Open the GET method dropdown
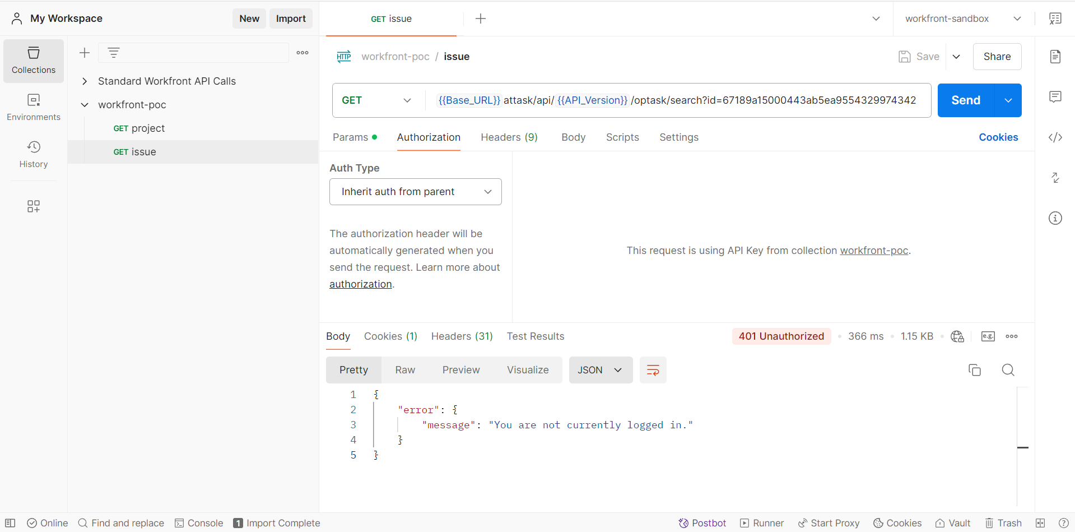Viewport: 1075px width, 532px height. tap(376, 100)
